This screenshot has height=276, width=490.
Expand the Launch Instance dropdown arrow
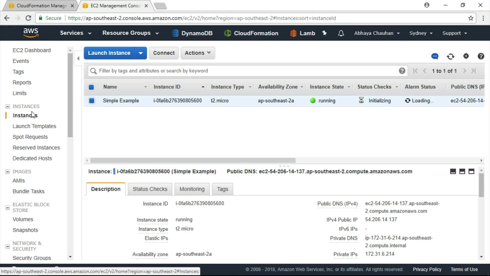[141, 53]
